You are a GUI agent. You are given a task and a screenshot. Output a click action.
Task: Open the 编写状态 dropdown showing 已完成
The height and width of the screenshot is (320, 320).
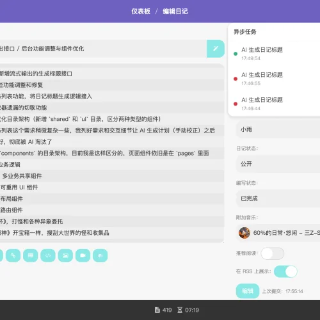tap(278, 198)
